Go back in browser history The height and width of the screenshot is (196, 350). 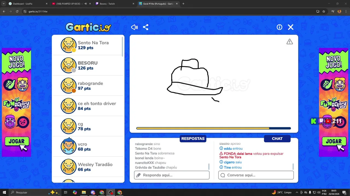4,11
